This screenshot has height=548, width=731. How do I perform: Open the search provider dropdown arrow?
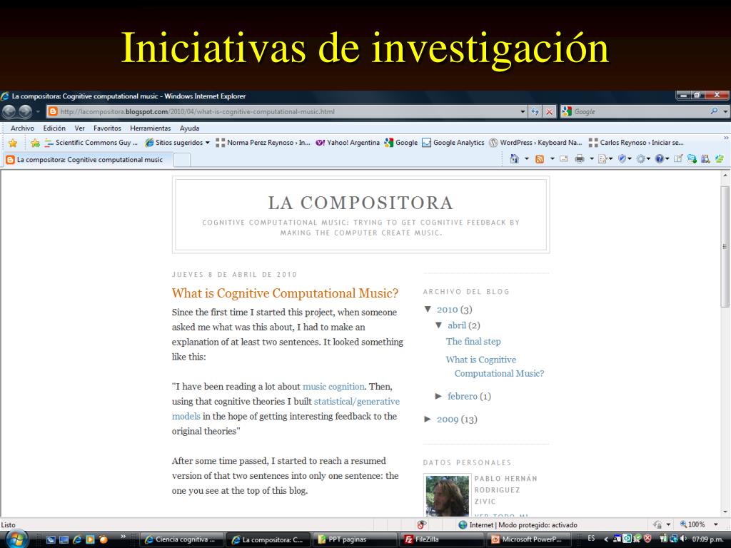[x=725, y=112]
